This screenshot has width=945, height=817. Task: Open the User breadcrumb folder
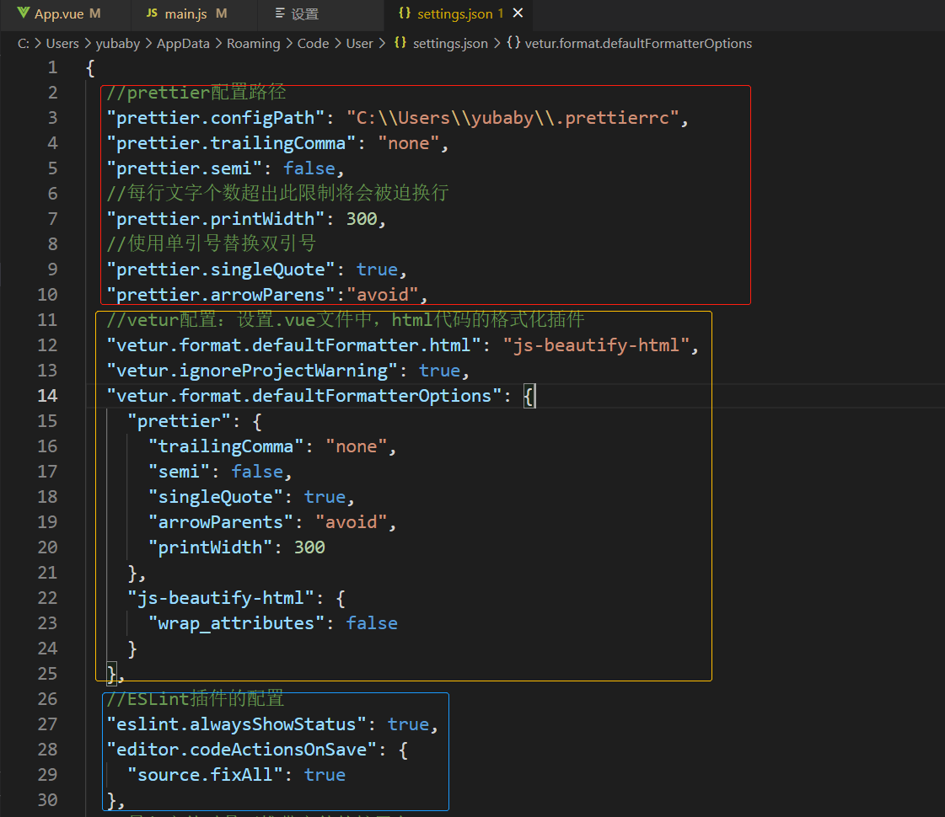click(x=359, y=43)
